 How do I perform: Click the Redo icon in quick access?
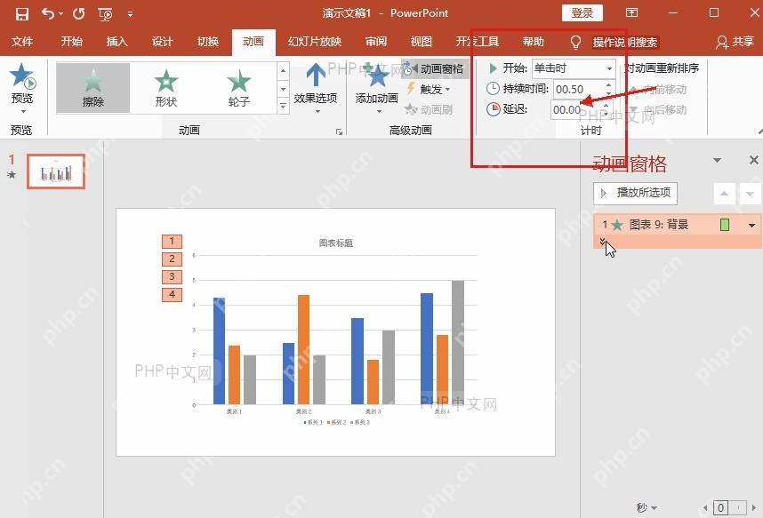pos(79,13)
